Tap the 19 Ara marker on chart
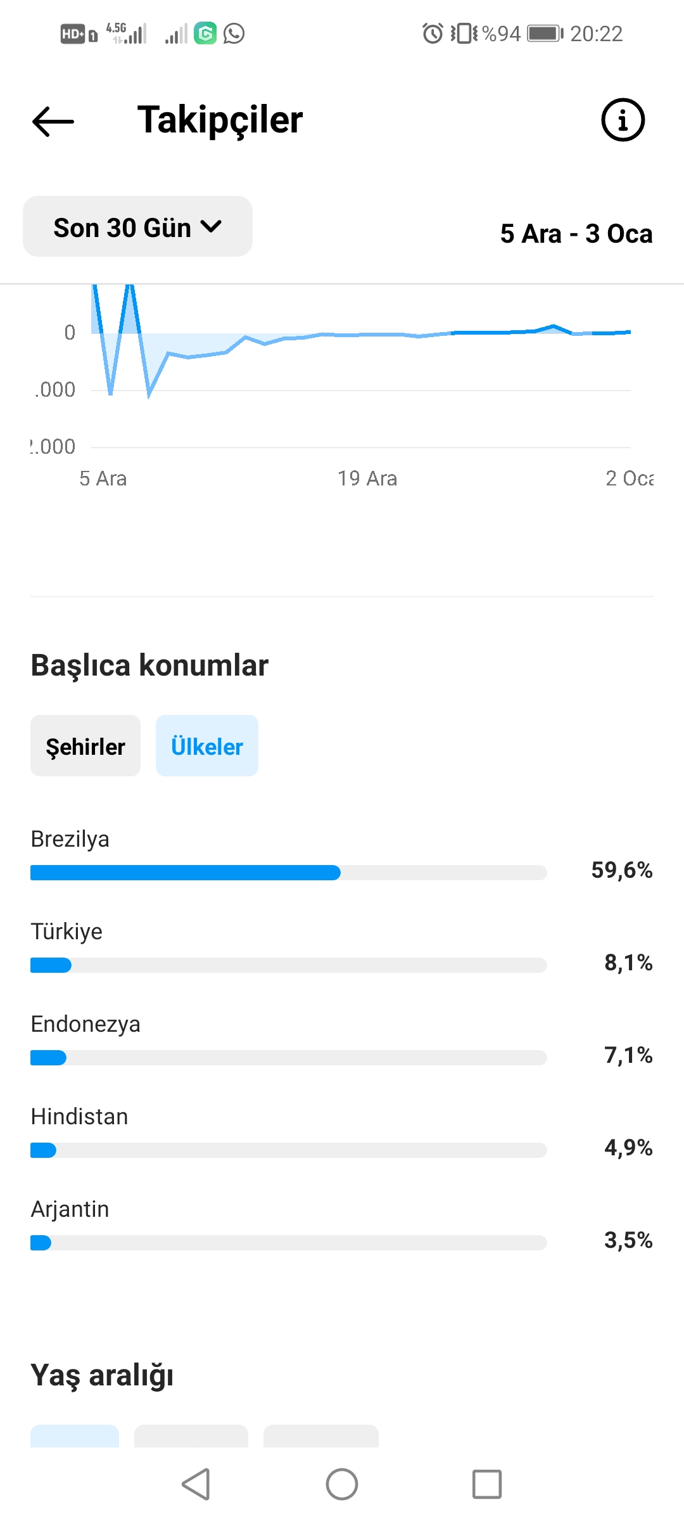684x1521 pixels. 367,478
